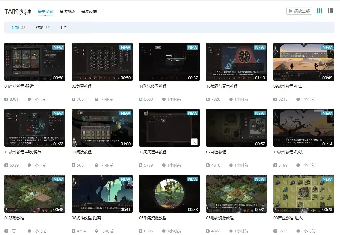Select the grid view icon

pos(319,11)
